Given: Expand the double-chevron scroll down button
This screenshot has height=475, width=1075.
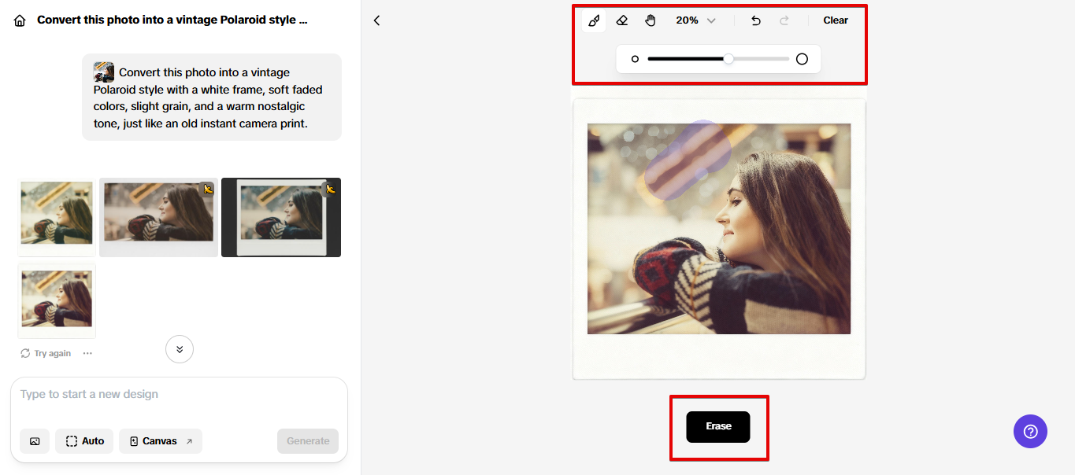Looking at the screenshot, I should pos(180,349).
